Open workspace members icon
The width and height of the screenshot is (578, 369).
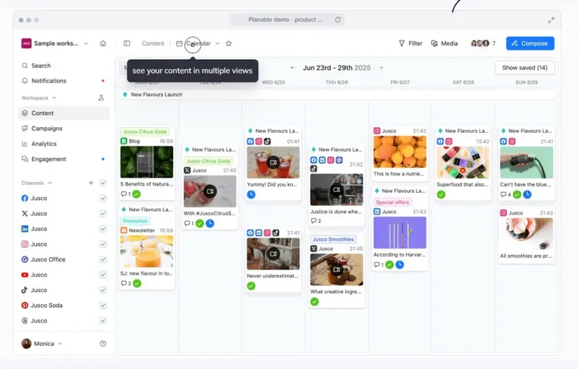(102, 97)
